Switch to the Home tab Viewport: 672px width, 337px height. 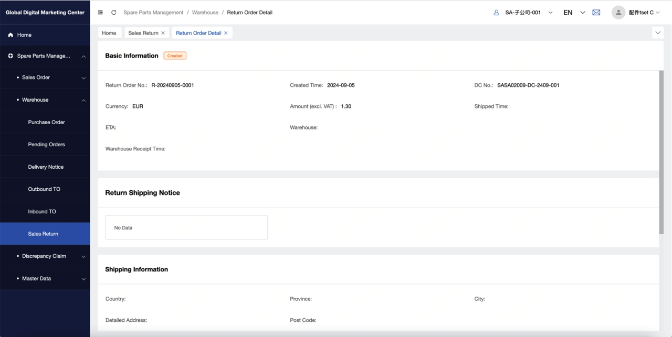pos(109,33)
